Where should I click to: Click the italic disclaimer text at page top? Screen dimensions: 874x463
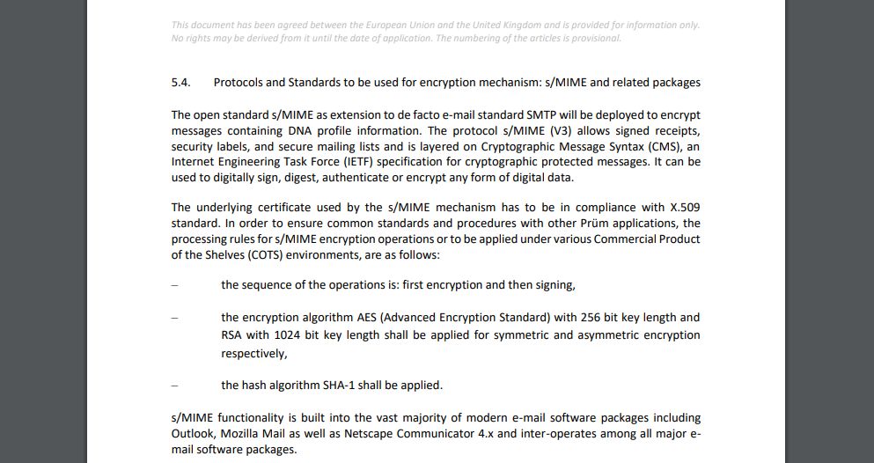(436, 31)
